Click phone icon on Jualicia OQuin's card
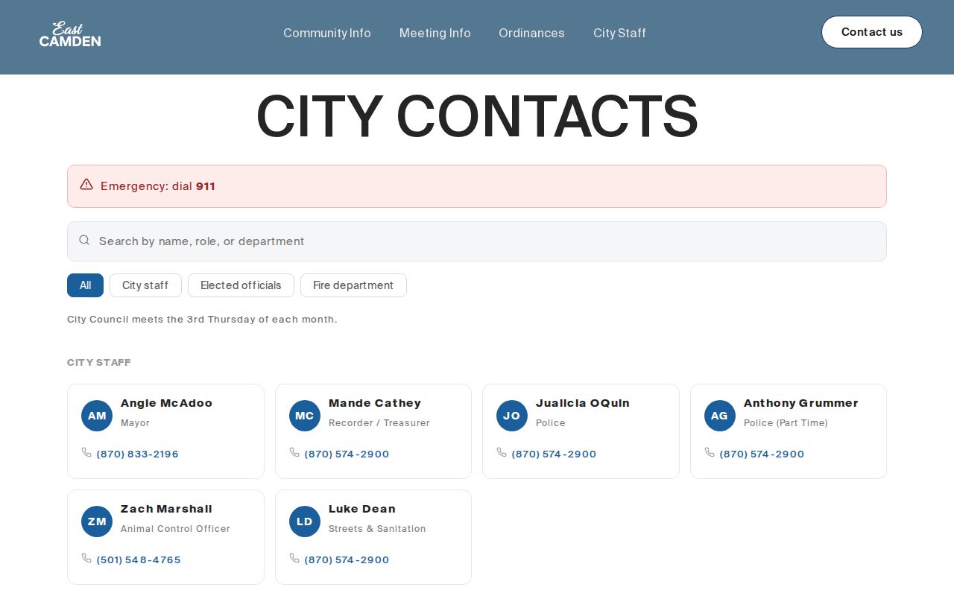The height and width of the screenshot is (596, 954). point(502,452)
